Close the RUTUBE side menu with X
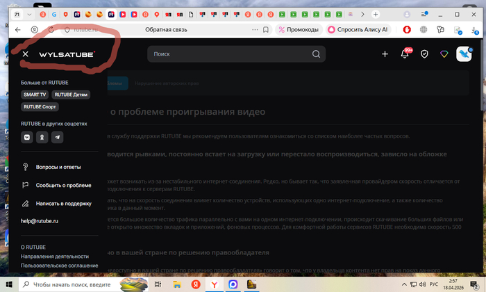Screen dimensions: 486x292 [x=26, y=54]
